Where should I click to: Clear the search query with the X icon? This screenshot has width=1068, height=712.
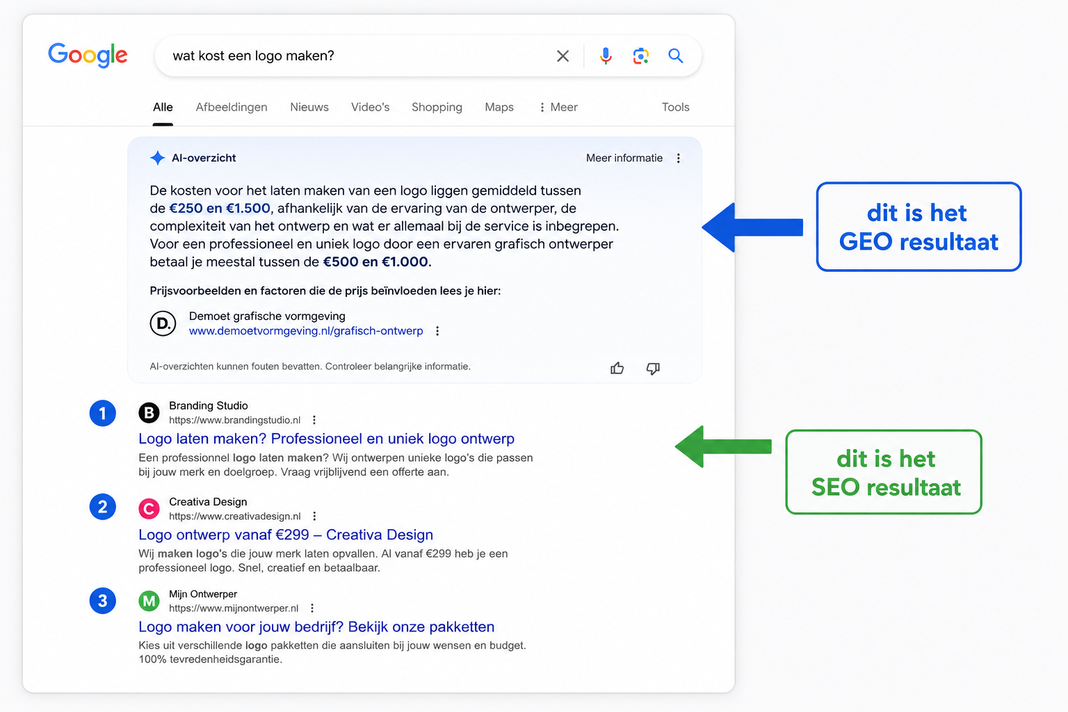coord(563,56)
